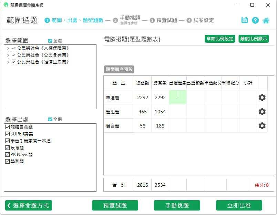Uncheck 段考題 source checkbox

coord(8,147)
